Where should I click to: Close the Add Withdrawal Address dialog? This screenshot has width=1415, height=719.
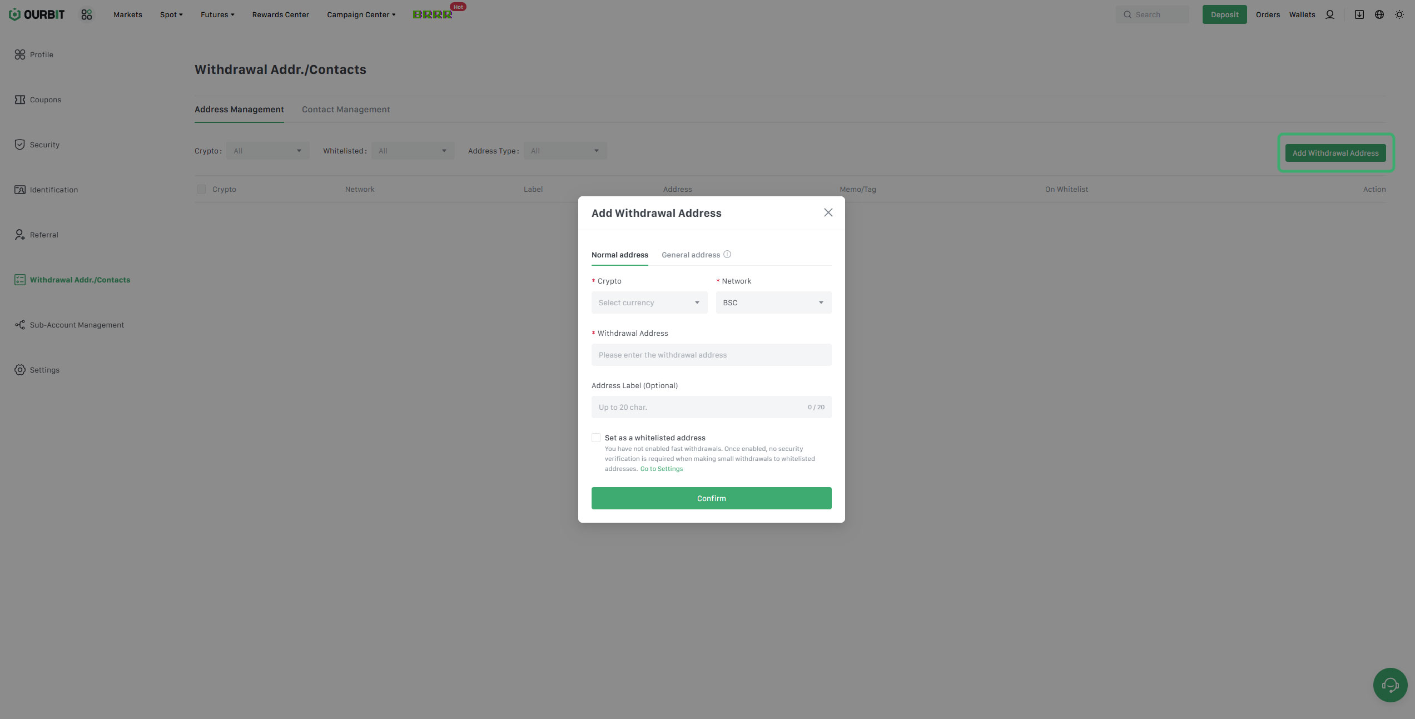coord(828,212)
